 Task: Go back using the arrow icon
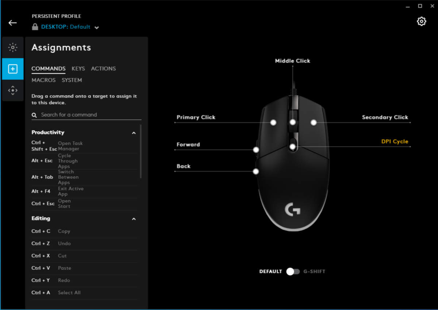pyautogui.click(x=12, y=23)
